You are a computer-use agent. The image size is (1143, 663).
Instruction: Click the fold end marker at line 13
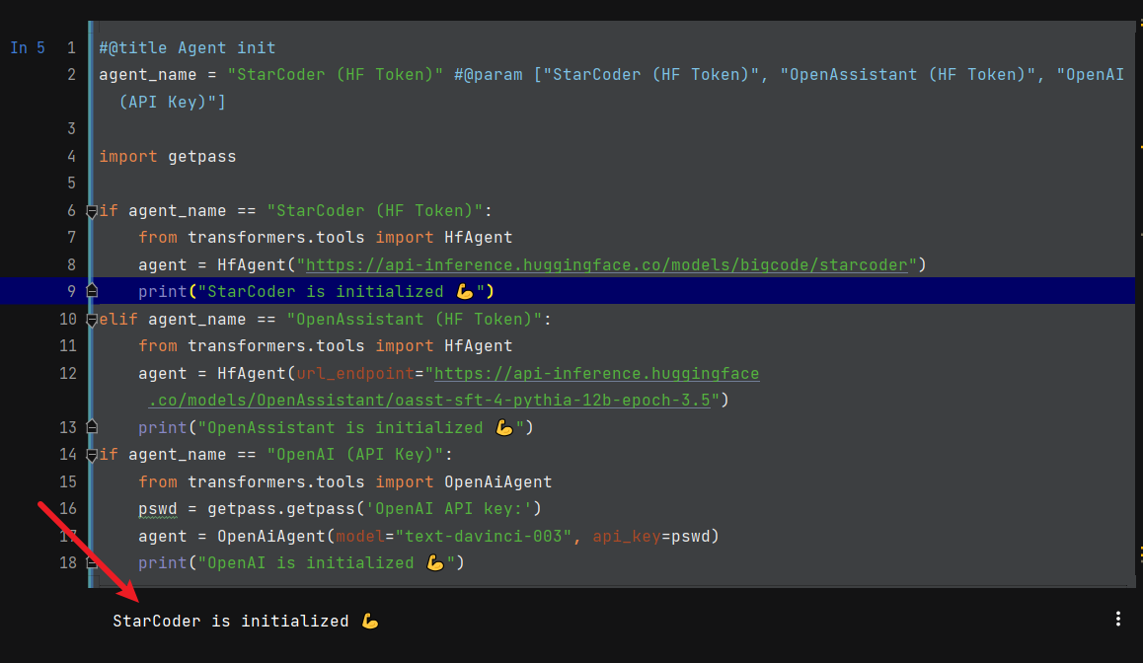coord(92,427)
